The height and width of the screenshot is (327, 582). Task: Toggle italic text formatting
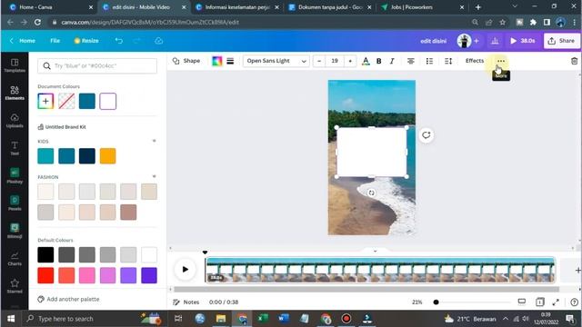[x=392, y=61]
